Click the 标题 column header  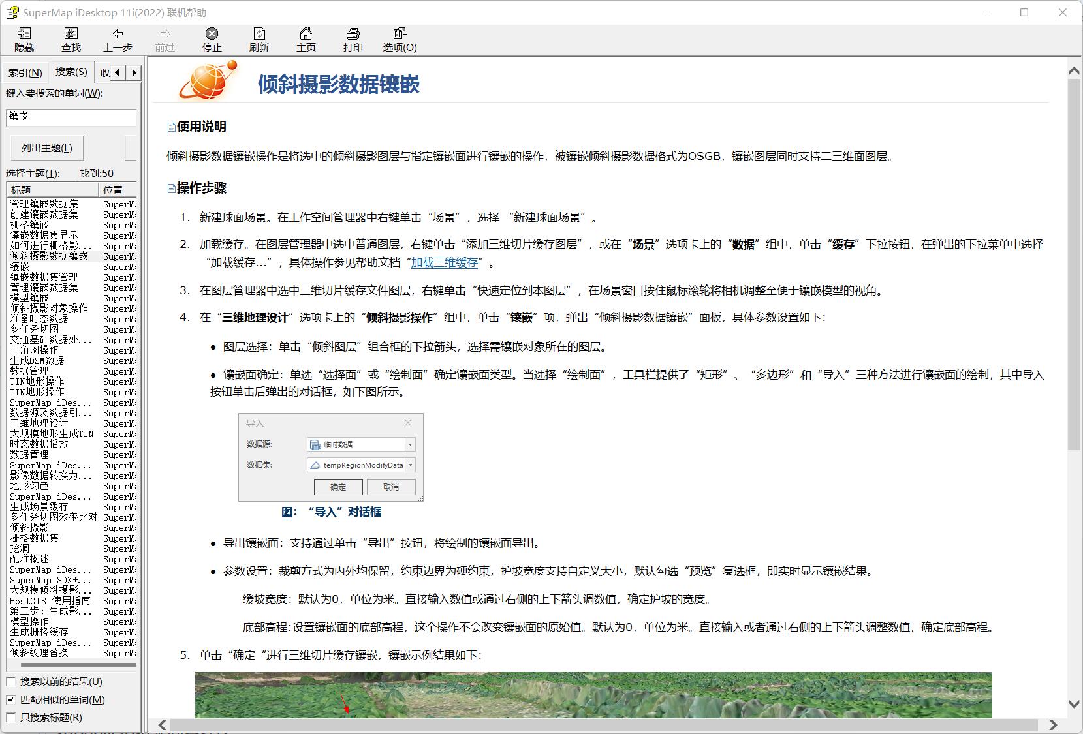point(53,190)
